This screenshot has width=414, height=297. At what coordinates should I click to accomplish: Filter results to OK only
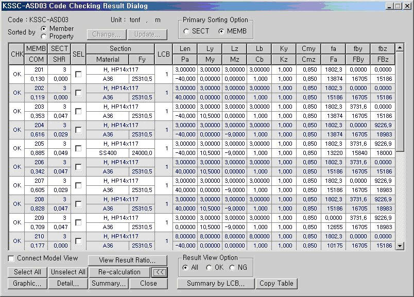209,268
